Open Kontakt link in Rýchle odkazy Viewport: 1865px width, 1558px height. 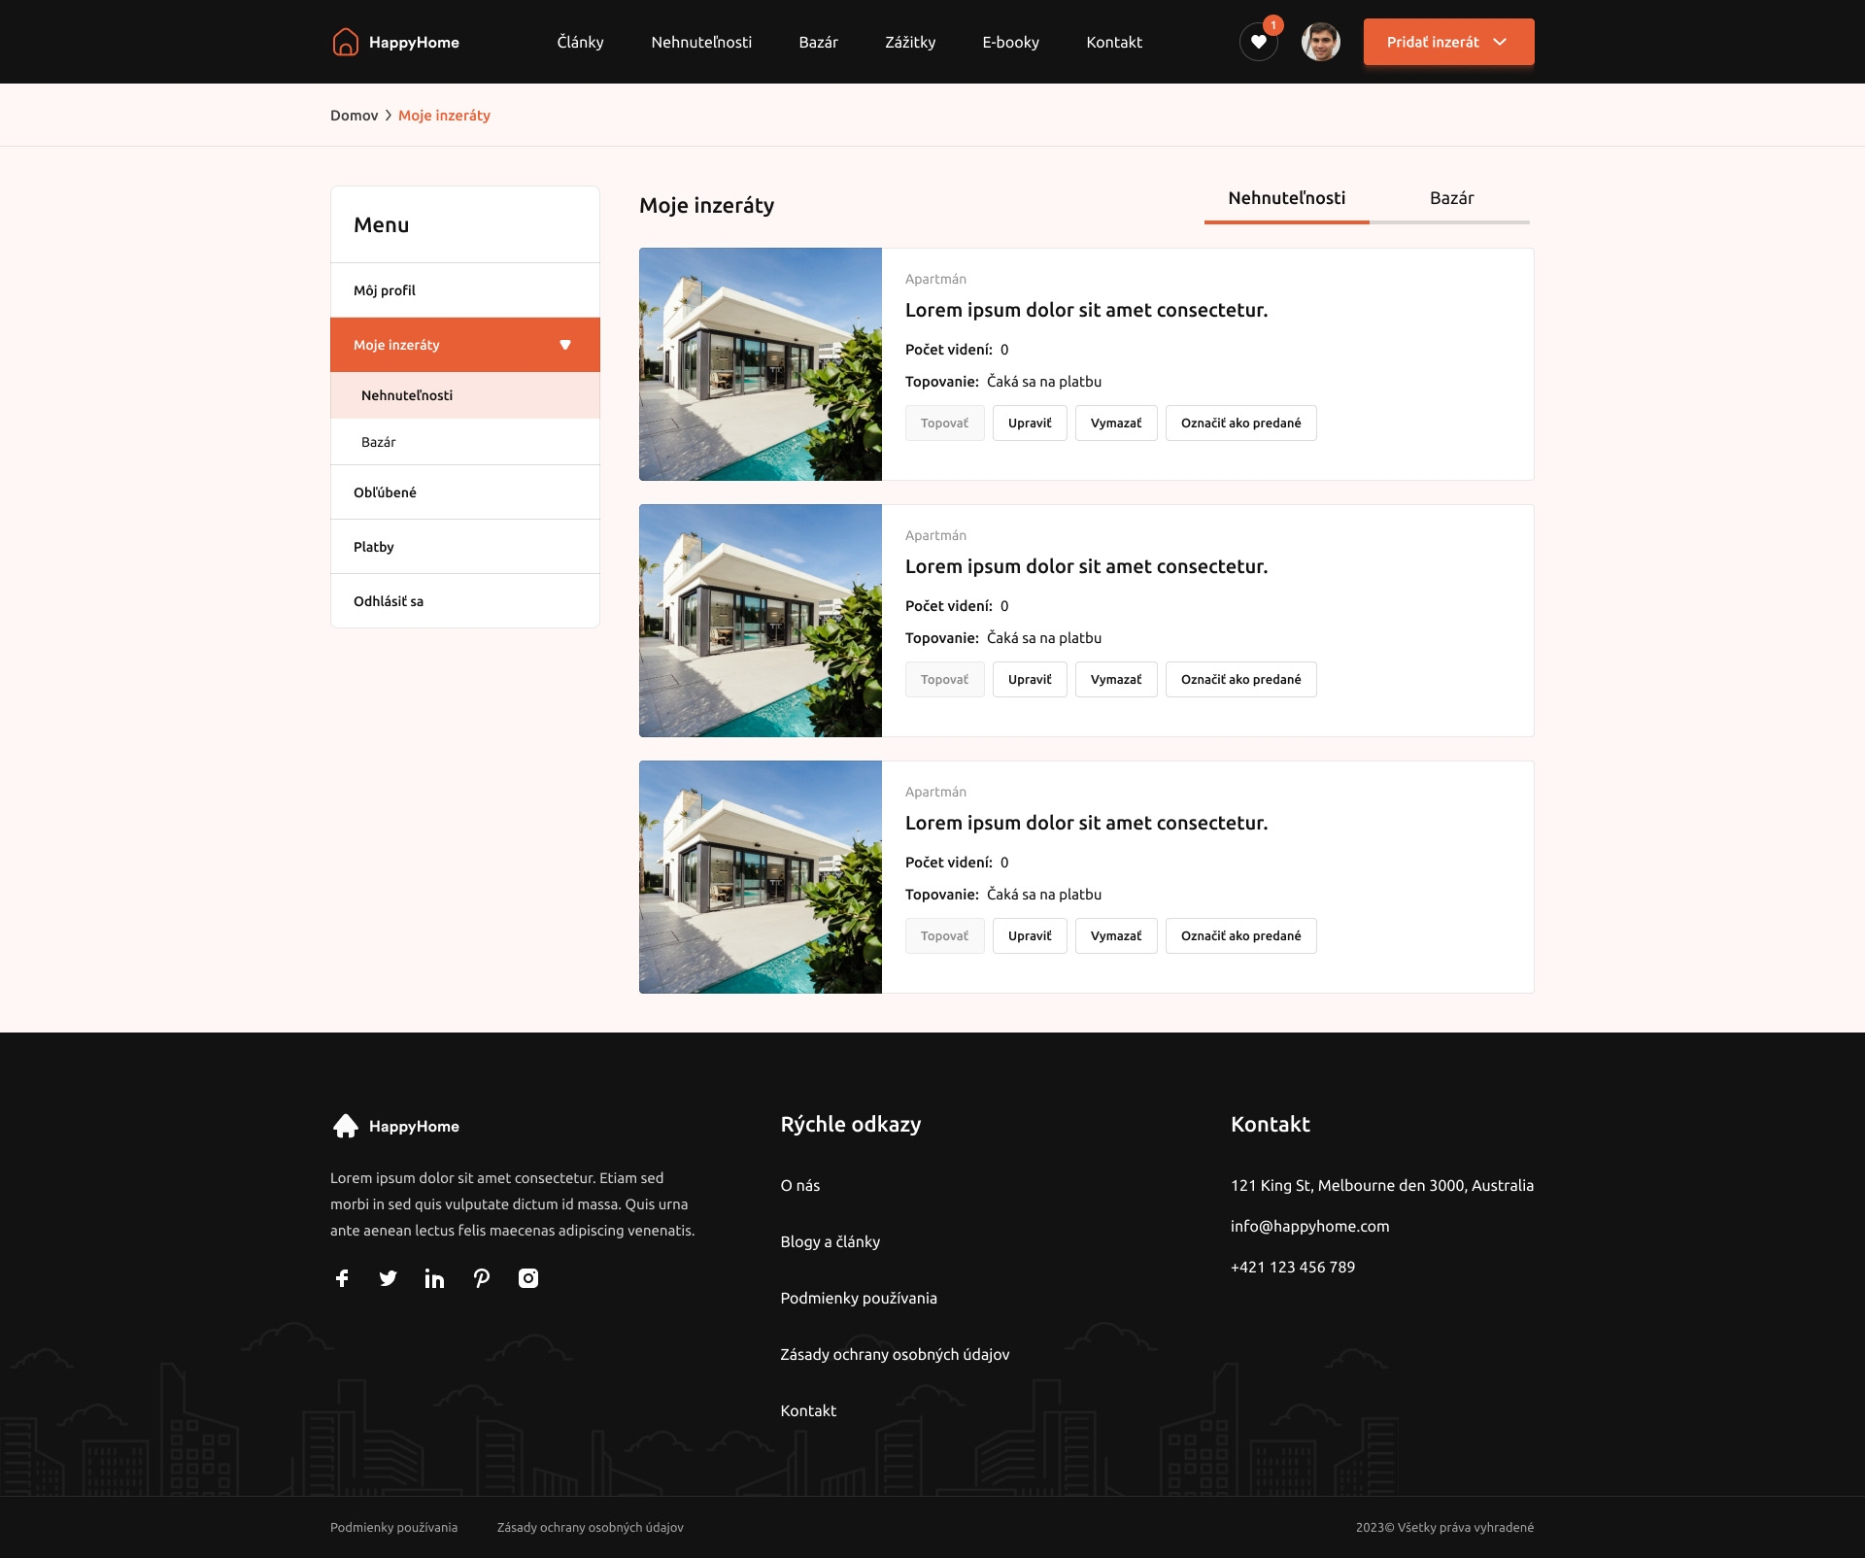808,1411
